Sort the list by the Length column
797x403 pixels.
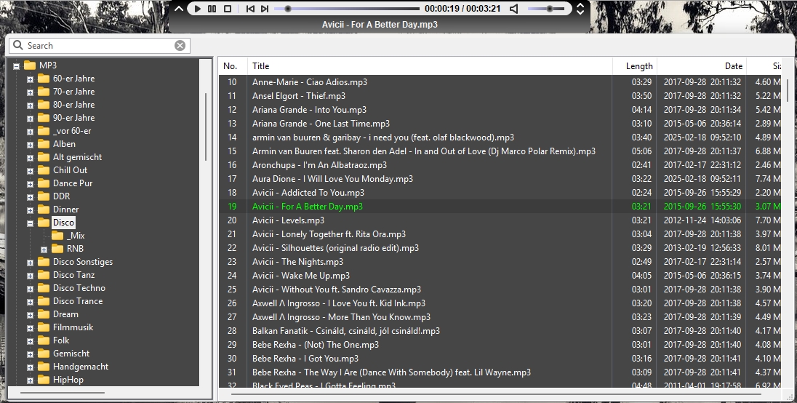pyautogui.click(x=635, y=66)
